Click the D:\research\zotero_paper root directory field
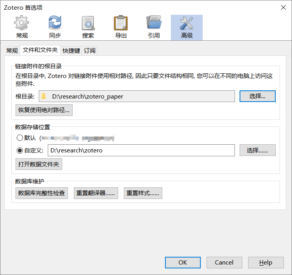 click(x=137, y=96)
